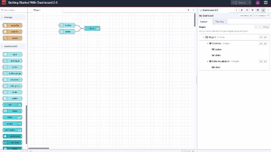Click the button node on the canvas
The image size is (271, 152).
pos(67,25)
